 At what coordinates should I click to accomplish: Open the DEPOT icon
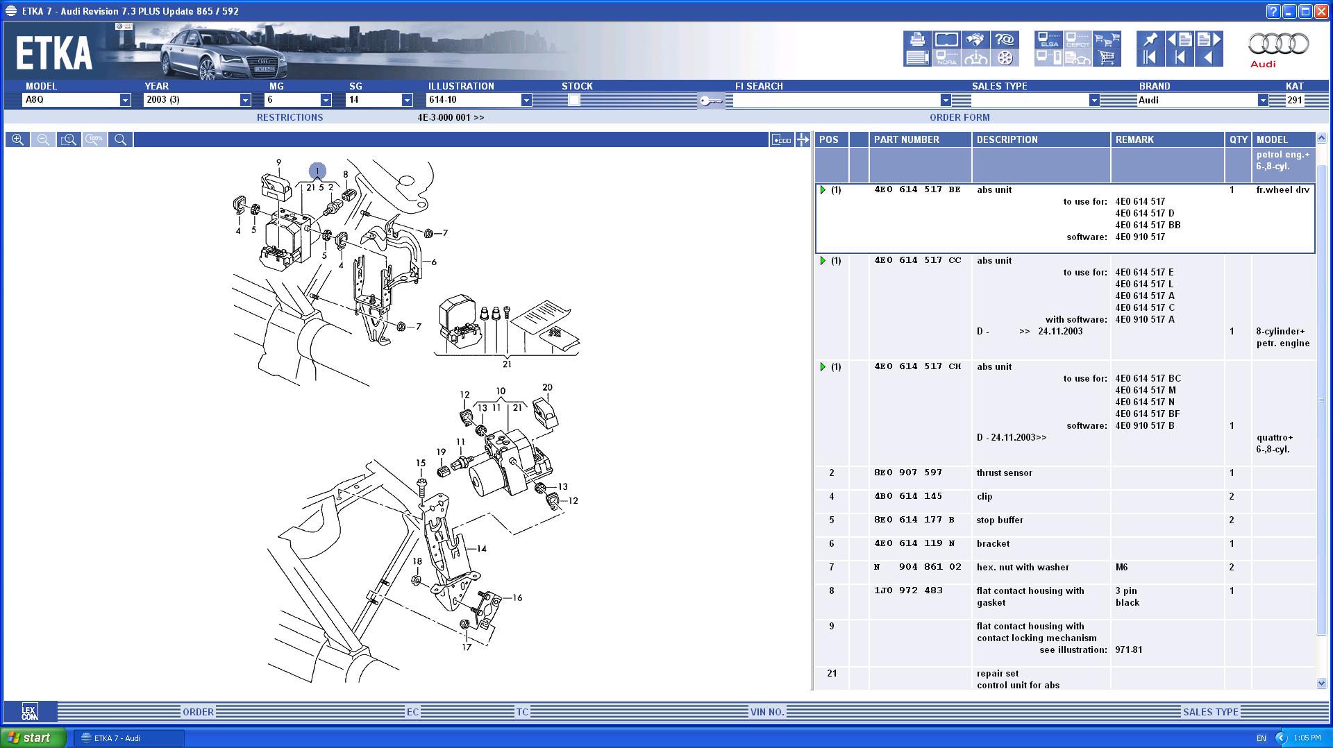click(x=1078, y=40)
